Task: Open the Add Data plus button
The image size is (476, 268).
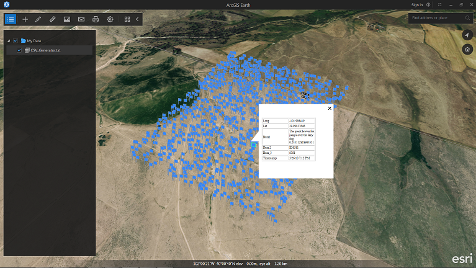Action: click(x=25, y=19)
